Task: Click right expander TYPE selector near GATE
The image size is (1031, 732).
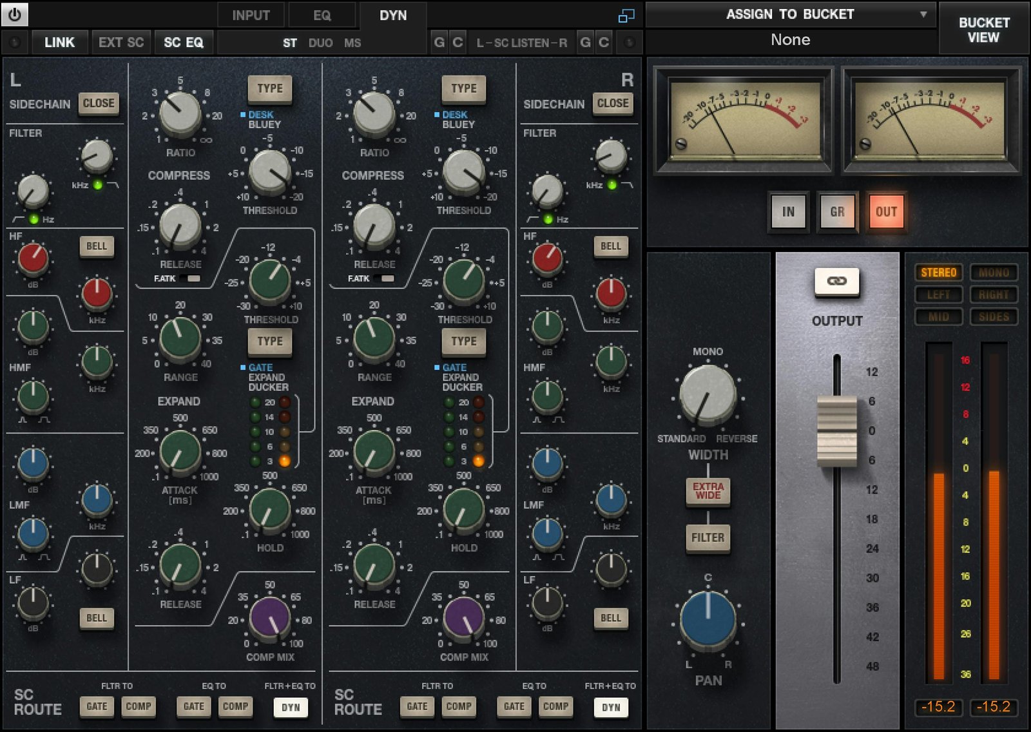Action: pyautogui.click(x=463, y=341)
